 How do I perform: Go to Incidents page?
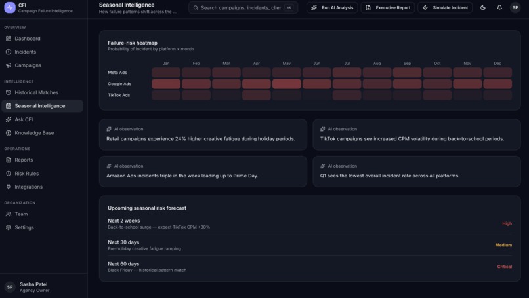42,52
